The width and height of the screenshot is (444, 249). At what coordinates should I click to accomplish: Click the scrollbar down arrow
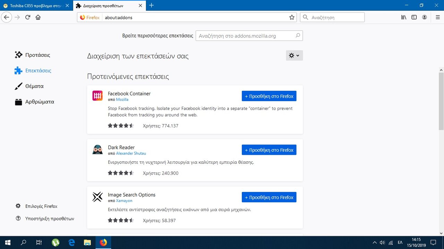[441, 233]
